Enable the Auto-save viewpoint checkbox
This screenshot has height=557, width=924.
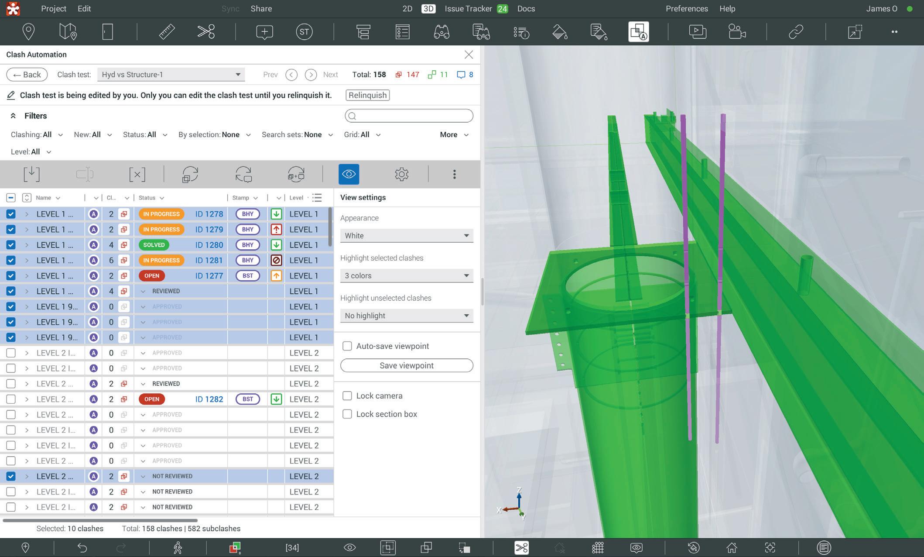click(x=347, y=346)
